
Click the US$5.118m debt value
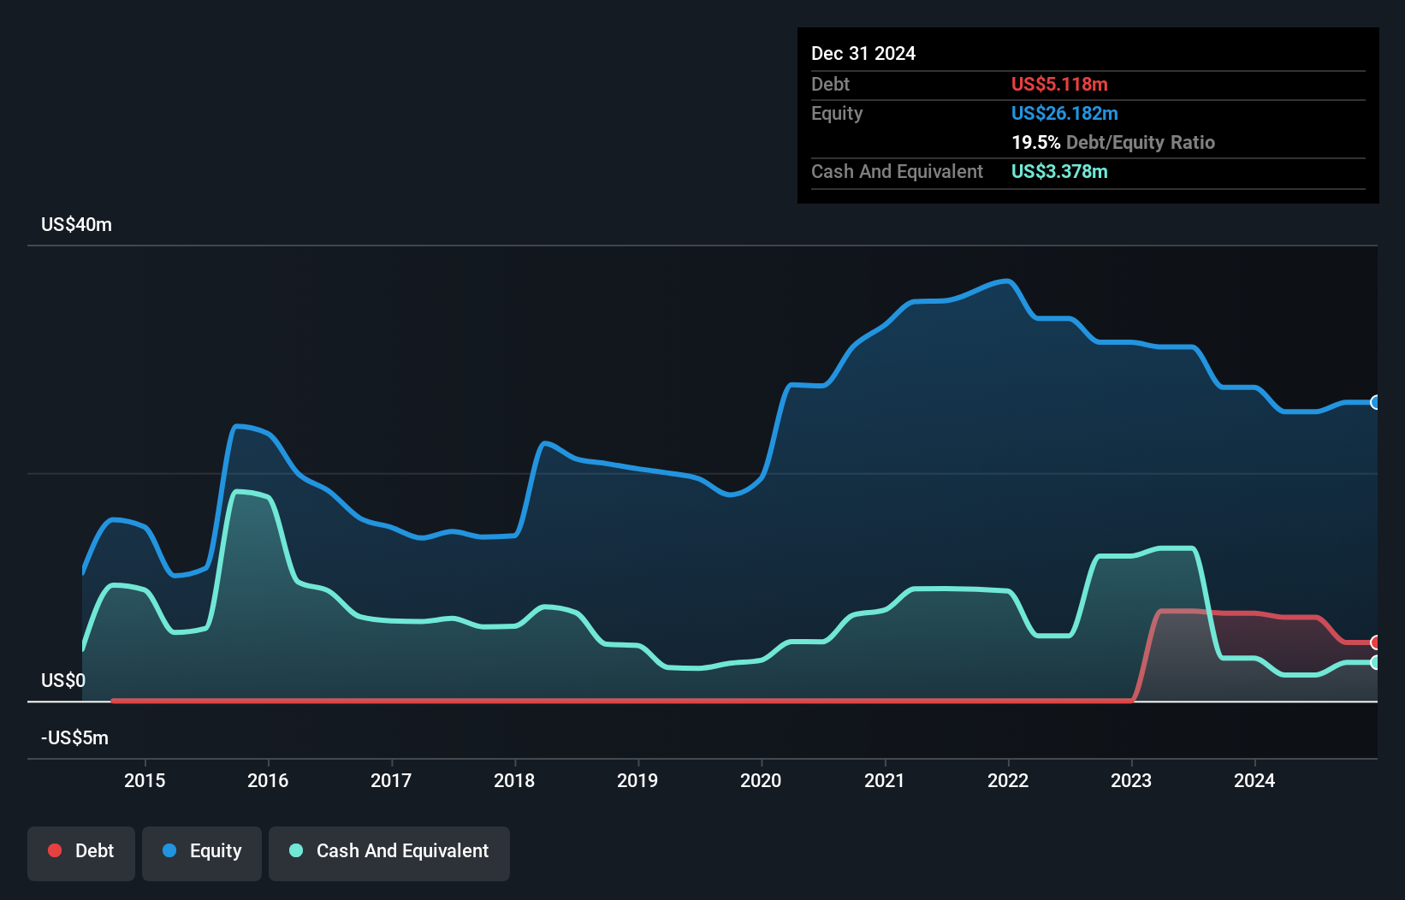tap(1059, 85)
